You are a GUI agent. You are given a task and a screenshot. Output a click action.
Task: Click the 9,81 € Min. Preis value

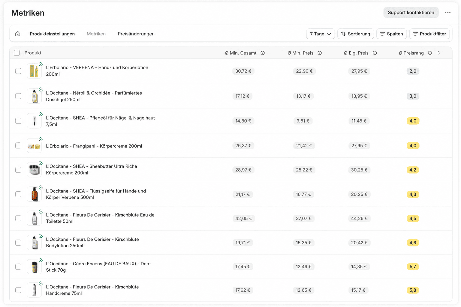(x=303, y=121)
